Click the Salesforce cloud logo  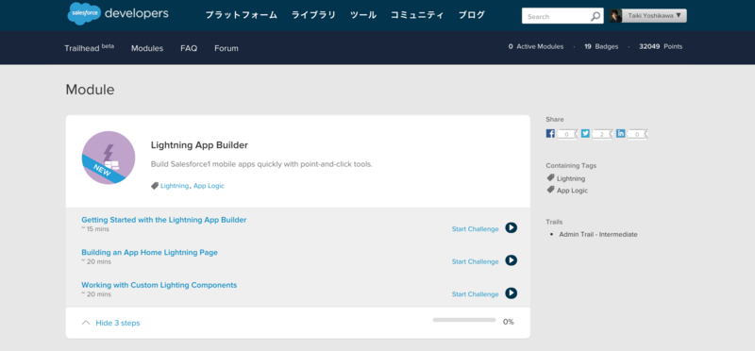pyautogui.click(x=84, y=13)
